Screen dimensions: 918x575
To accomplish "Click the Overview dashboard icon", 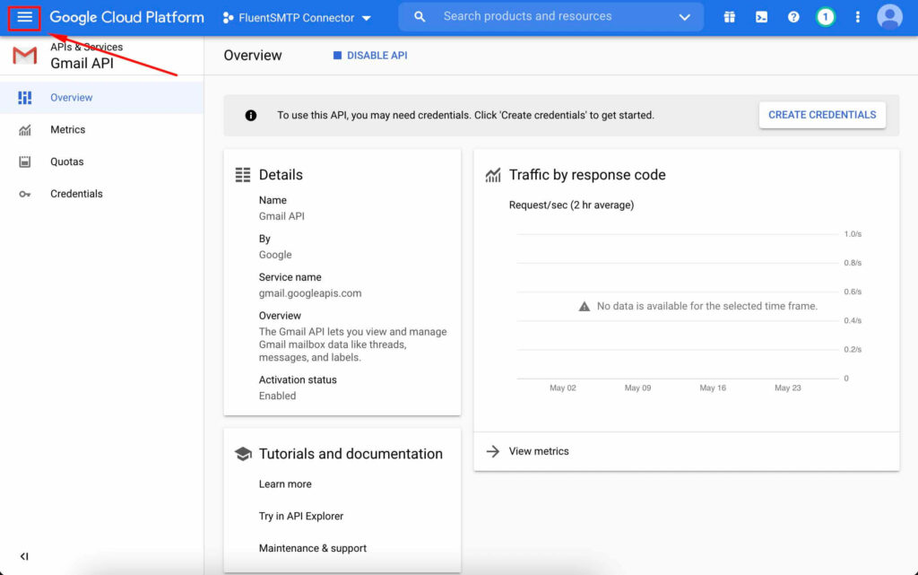I will pos(24,98).
